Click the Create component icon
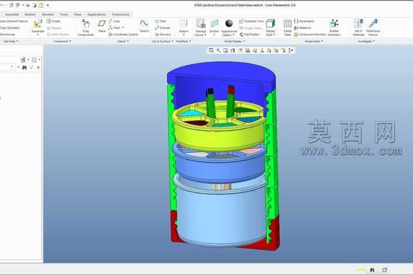The width and height of the screenshot is (413, 275). click(53, 21)
